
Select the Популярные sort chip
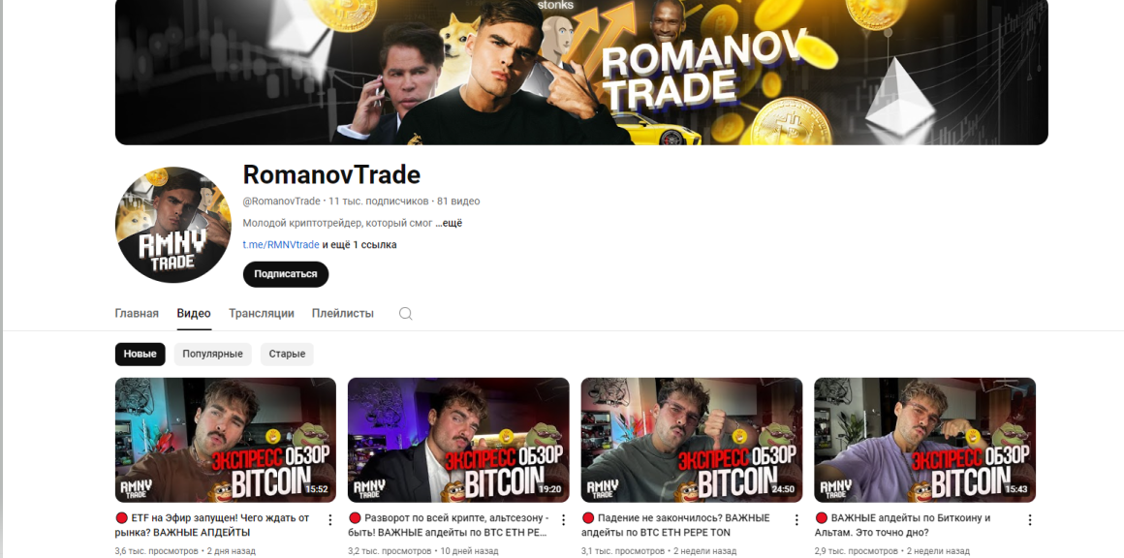(213, 354)
